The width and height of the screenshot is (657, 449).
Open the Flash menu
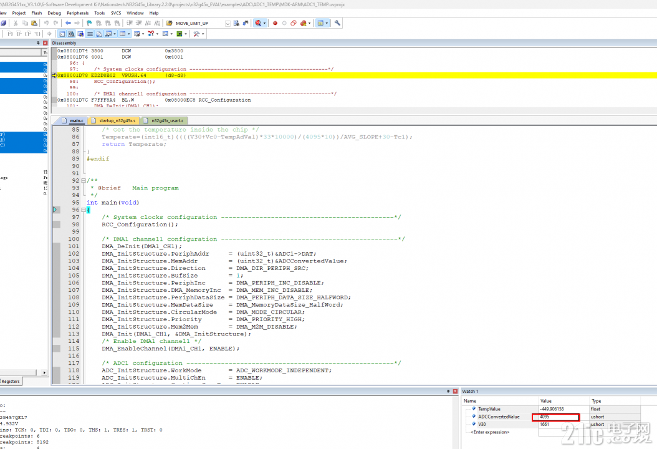pyautogui.click(x=36, y=13)
